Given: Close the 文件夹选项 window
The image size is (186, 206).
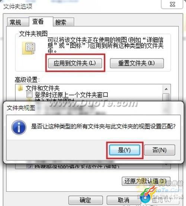Looking at the screenshot, I should click(x=172, y=4).
